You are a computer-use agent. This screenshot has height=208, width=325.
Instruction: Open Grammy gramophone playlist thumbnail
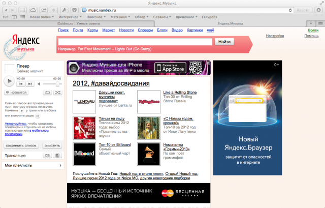(149, 154)
